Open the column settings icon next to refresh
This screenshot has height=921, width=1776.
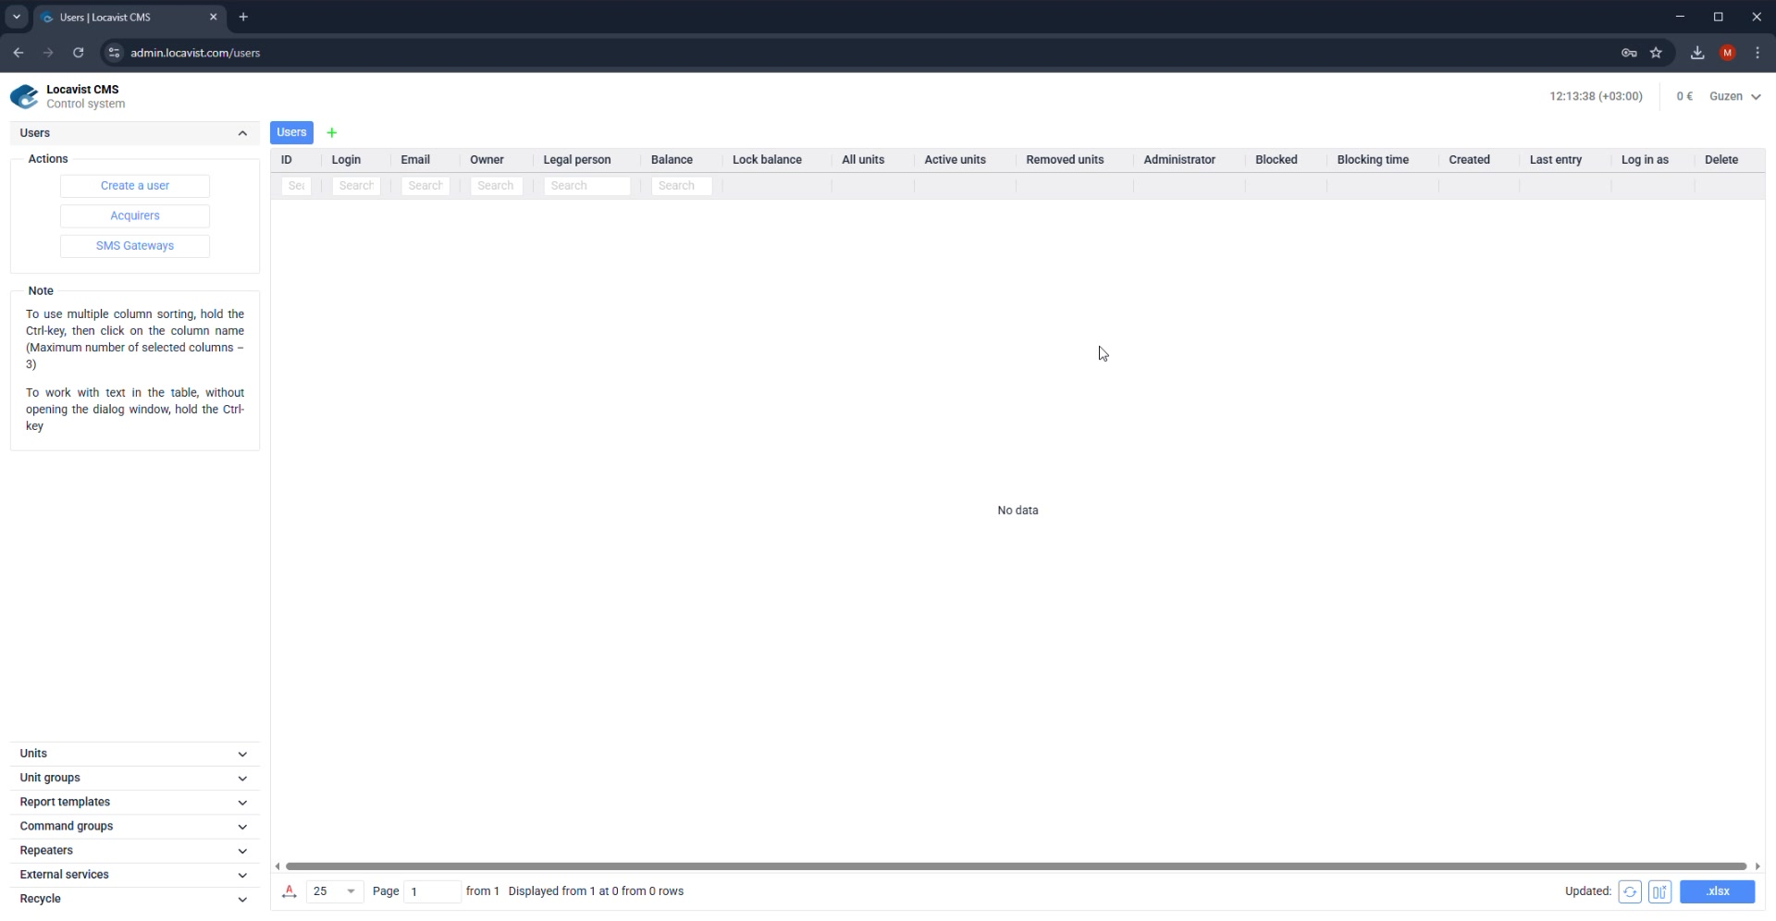pos(1659,892)
